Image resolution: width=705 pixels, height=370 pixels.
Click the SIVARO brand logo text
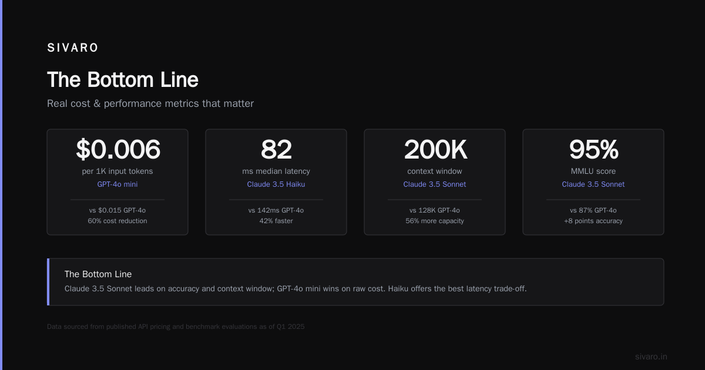click(73, 48)
